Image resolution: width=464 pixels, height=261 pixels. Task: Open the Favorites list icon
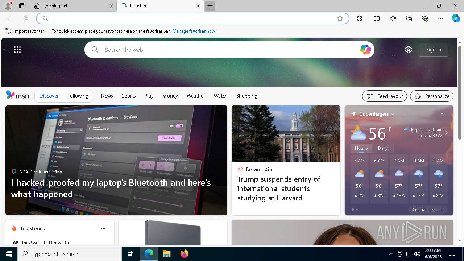[x=393, y=18]
